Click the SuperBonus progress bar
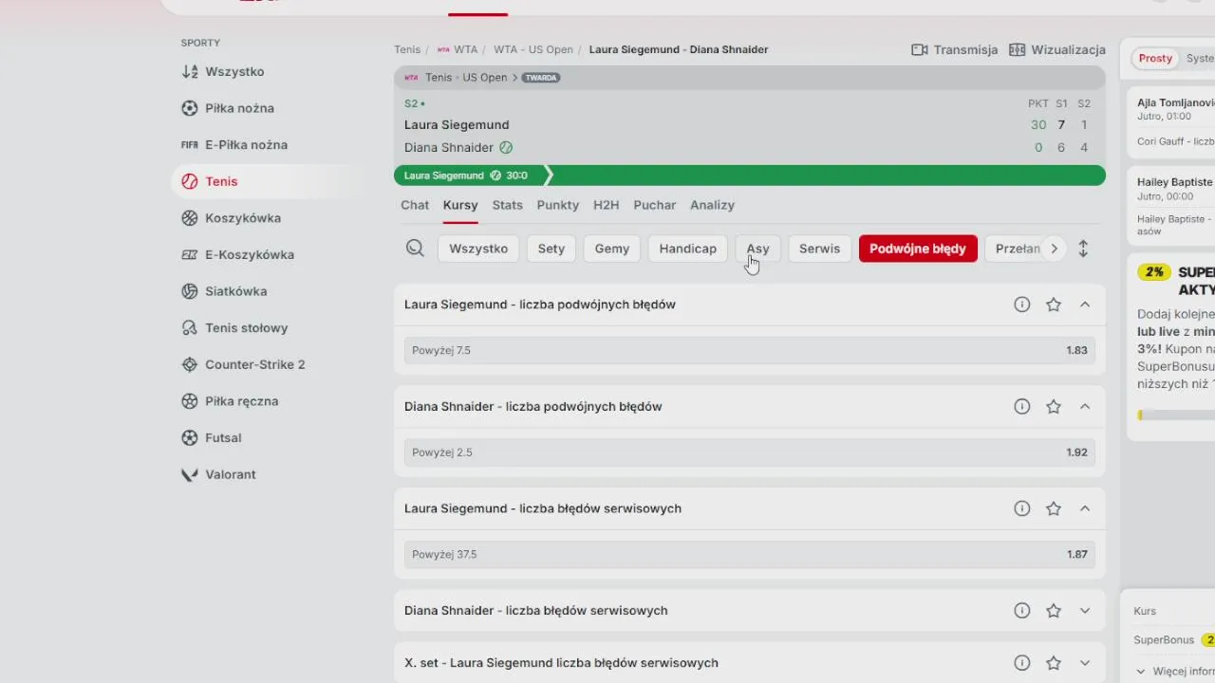Viewport: 1215px width, 683px height. click(x=1176, y=415)
